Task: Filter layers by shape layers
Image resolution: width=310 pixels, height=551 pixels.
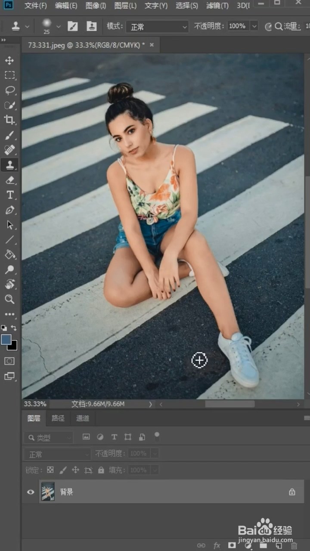Action: pos(128,437)
